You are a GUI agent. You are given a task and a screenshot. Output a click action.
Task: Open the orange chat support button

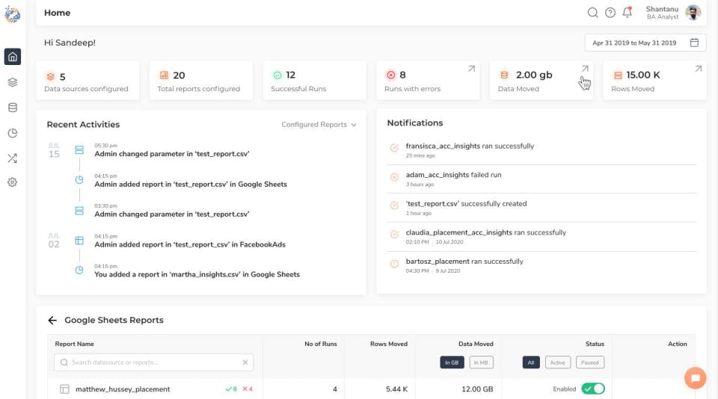tap(695, 378)
